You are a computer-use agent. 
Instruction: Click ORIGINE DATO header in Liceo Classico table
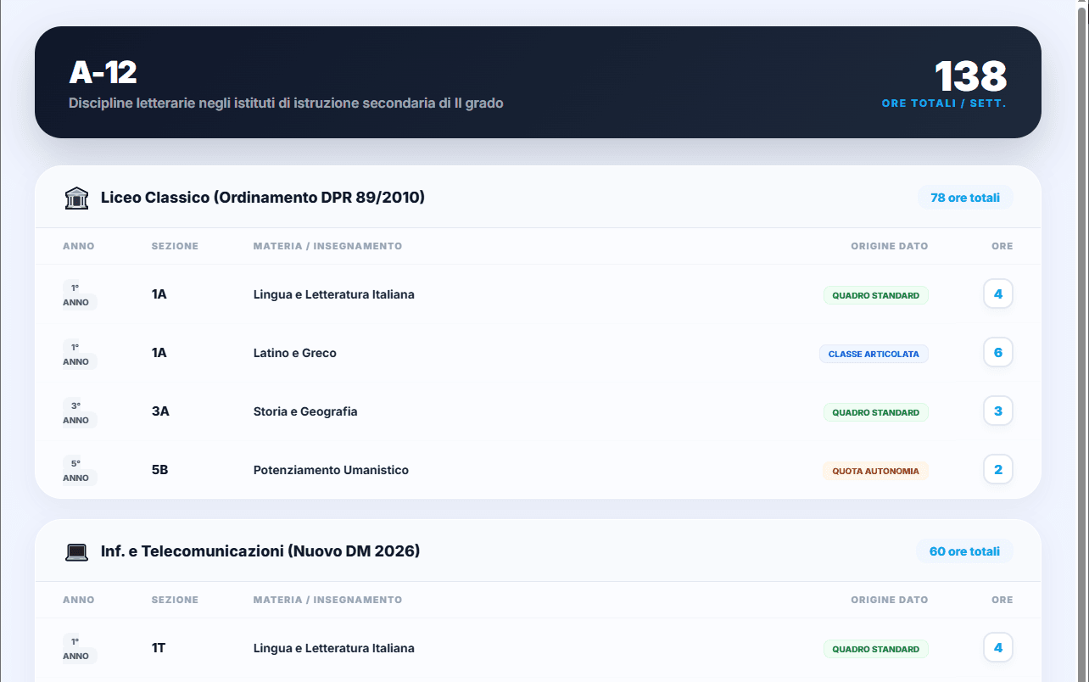coord(890,246)
